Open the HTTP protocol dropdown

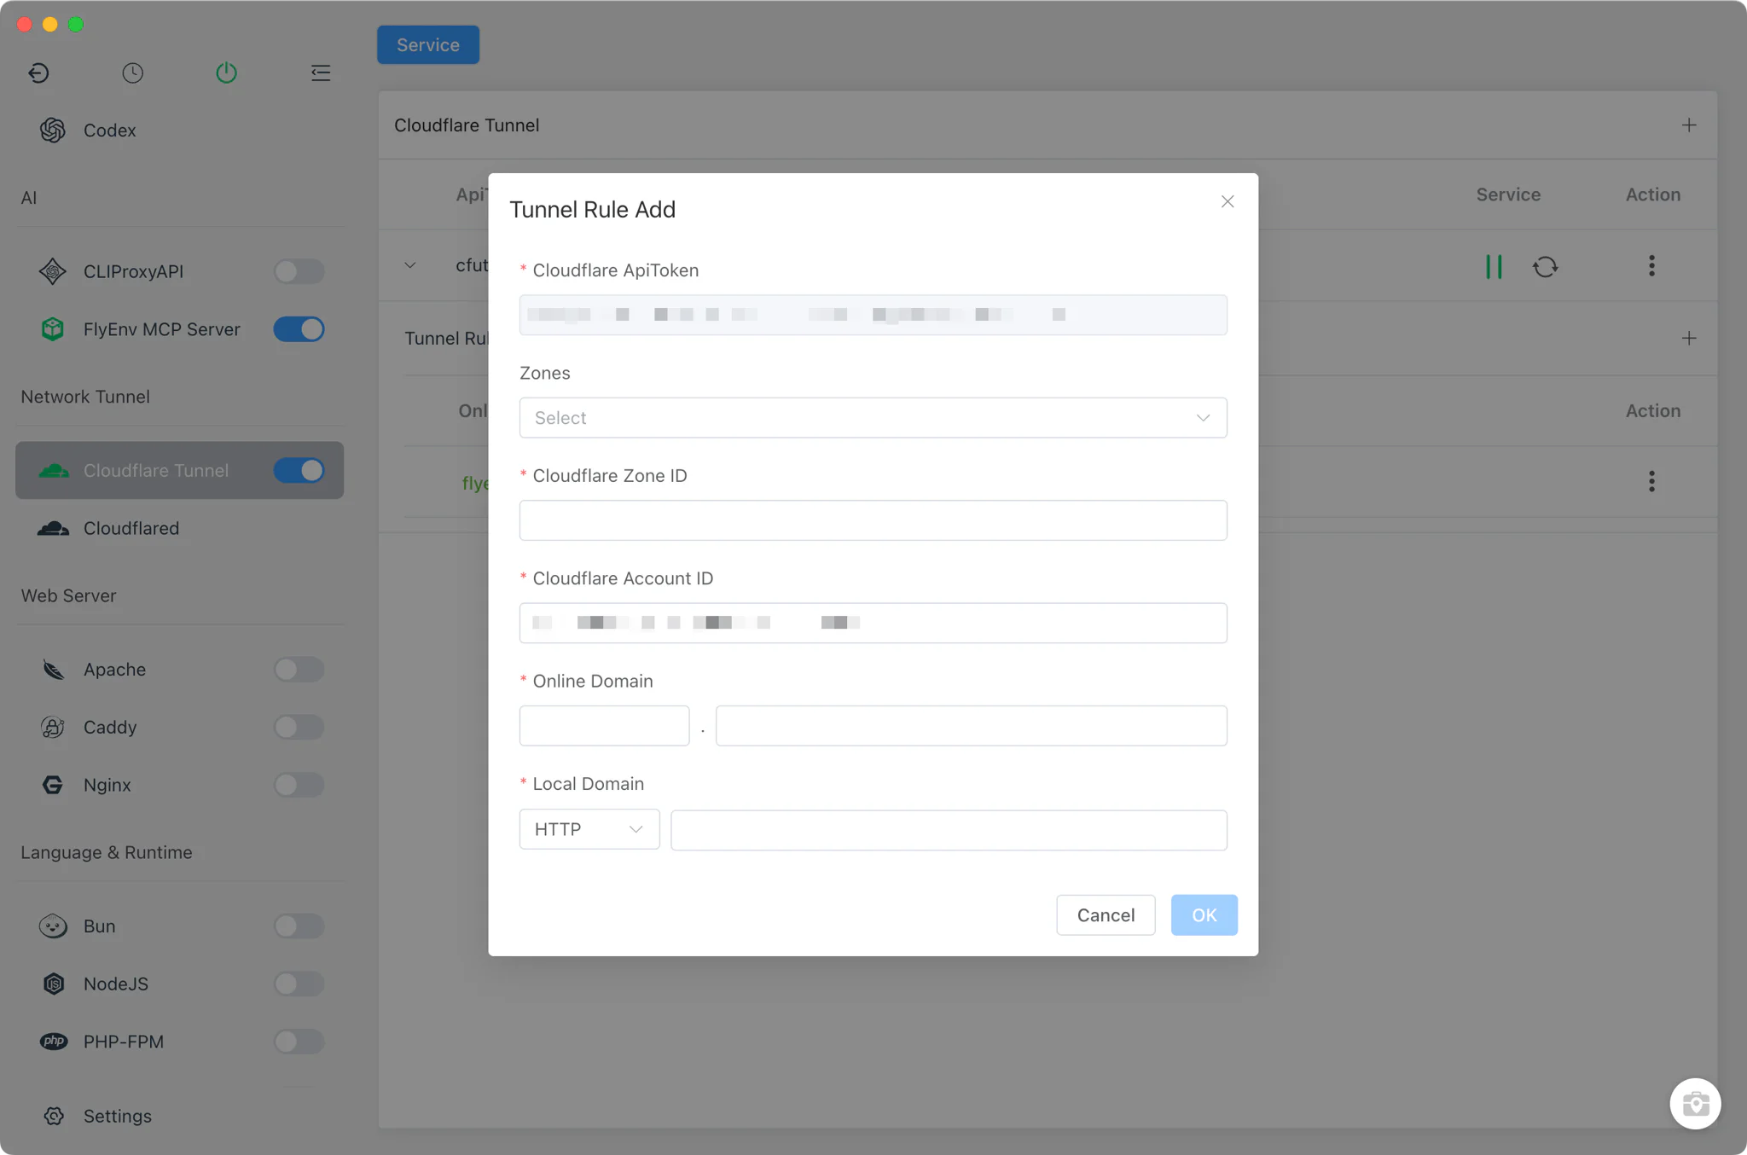point(589,829)
